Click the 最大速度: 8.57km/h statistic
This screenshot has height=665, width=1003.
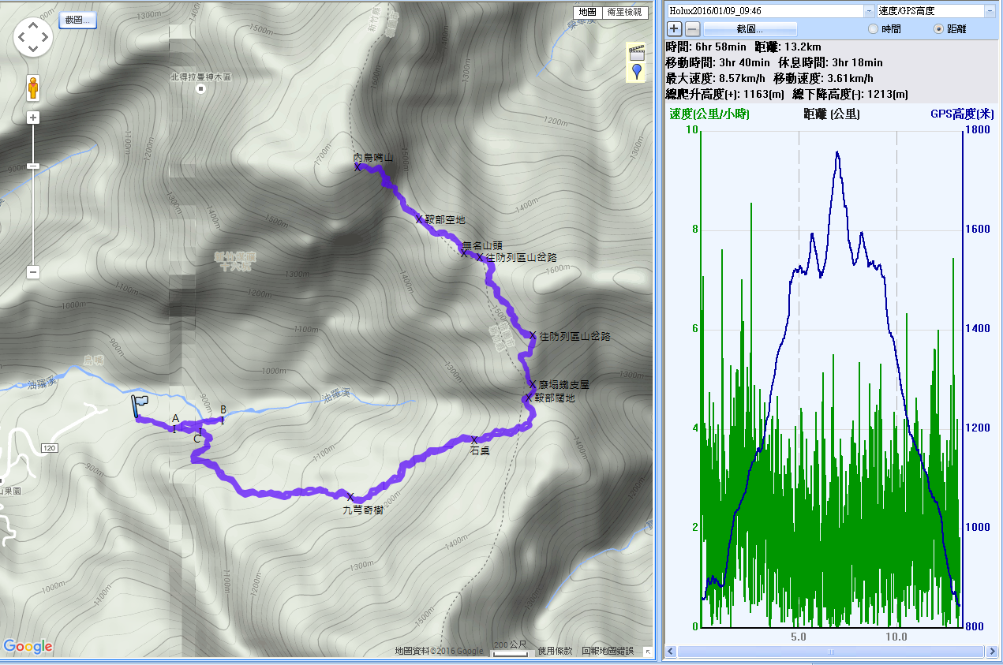[715, 78]
